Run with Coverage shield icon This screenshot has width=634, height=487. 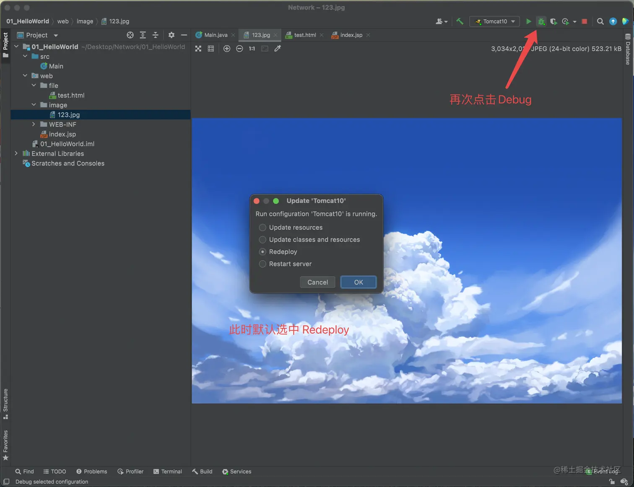point(553,21)
